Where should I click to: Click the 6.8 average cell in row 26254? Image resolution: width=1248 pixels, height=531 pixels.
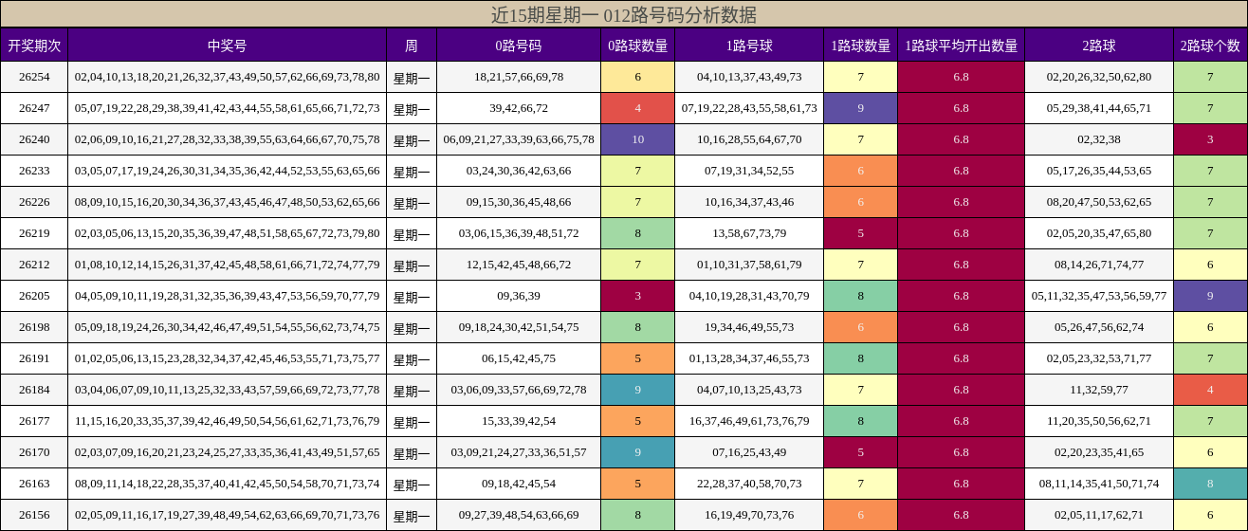click(x=962, y=77)
